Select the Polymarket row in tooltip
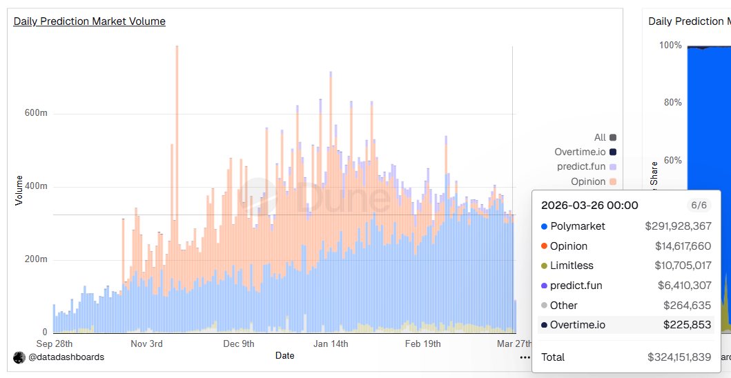 tap(626, 226)
